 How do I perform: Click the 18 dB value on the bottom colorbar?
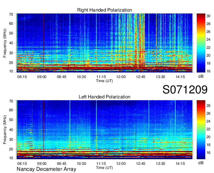point(208,145)
